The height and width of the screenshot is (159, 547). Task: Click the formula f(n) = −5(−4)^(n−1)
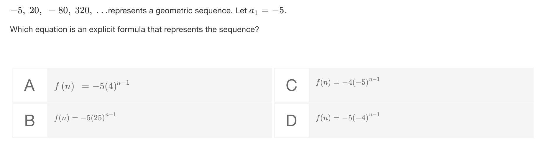pyautogui.click(x=347, y=117)
